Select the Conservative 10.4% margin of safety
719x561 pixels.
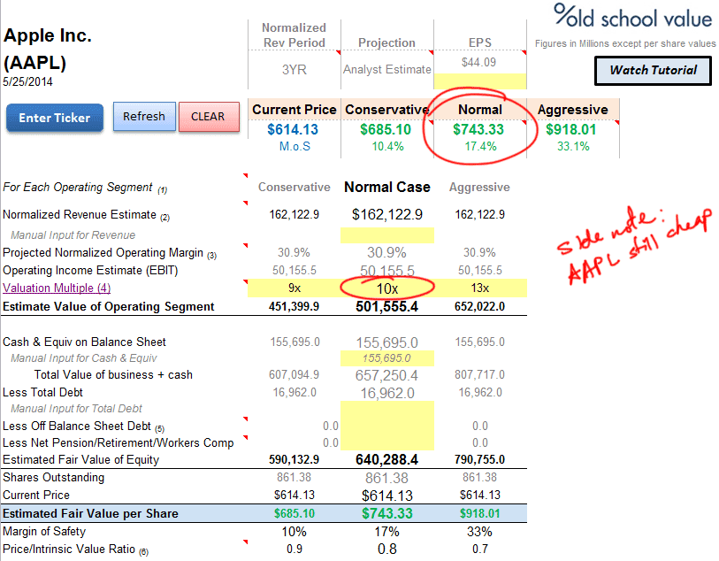pyautogui.click(x=387, y=146)
